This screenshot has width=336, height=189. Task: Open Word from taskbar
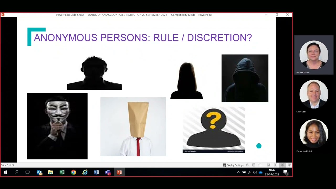pos(96,172)
